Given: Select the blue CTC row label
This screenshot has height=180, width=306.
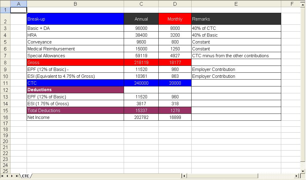Looking at the screenshot, I should [x=75, y=83].
